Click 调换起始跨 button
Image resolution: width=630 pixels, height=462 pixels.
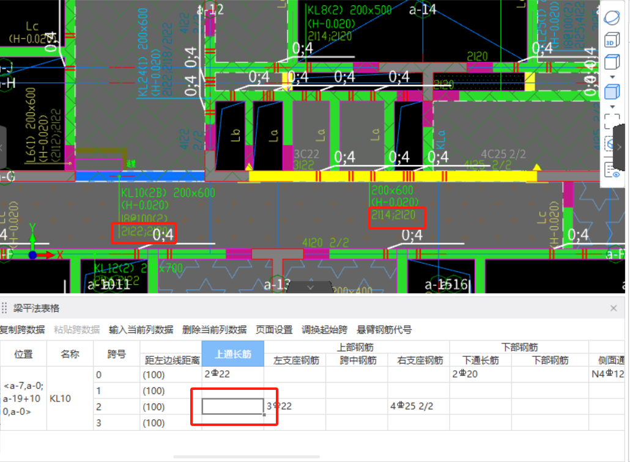(x=325, y=330)
